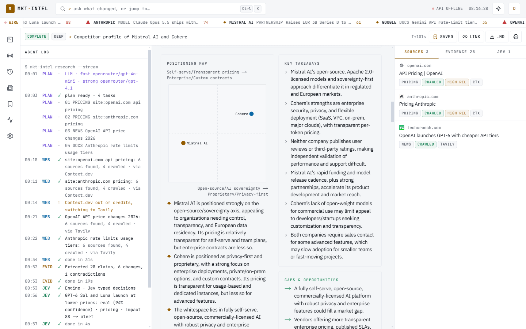This screenshot has height=329, width=526.
Task: Open the settings gear sidebar icon
Action: 10,136
